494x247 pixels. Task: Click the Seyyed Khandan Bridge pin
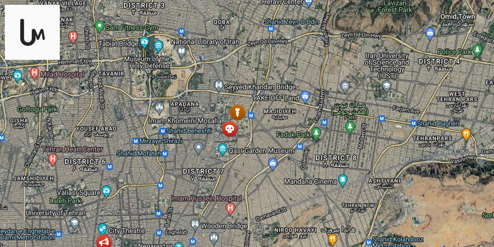[x=219, y=86]
